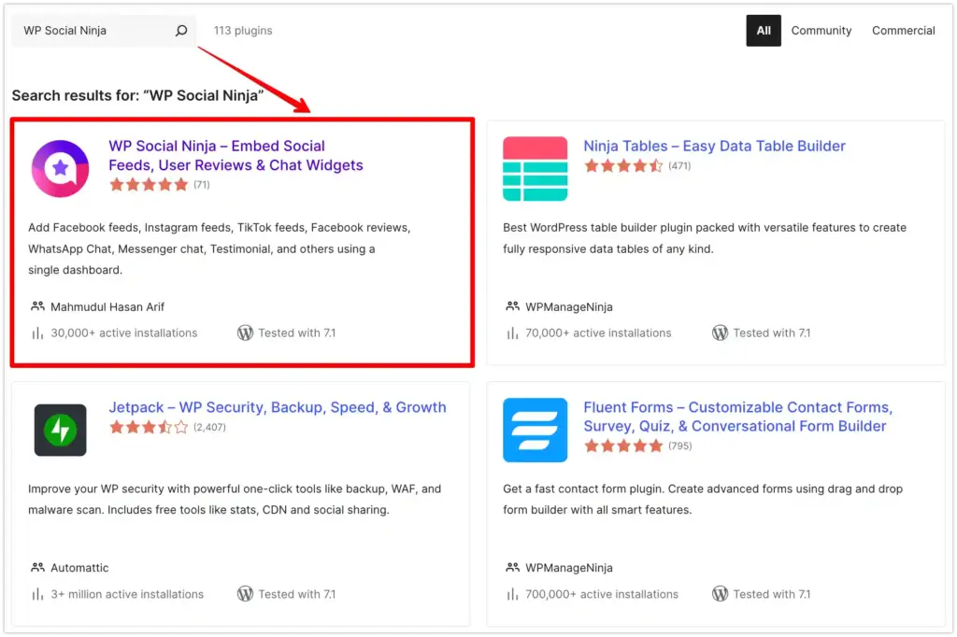Click the (471) review count

tap(679, 166)
